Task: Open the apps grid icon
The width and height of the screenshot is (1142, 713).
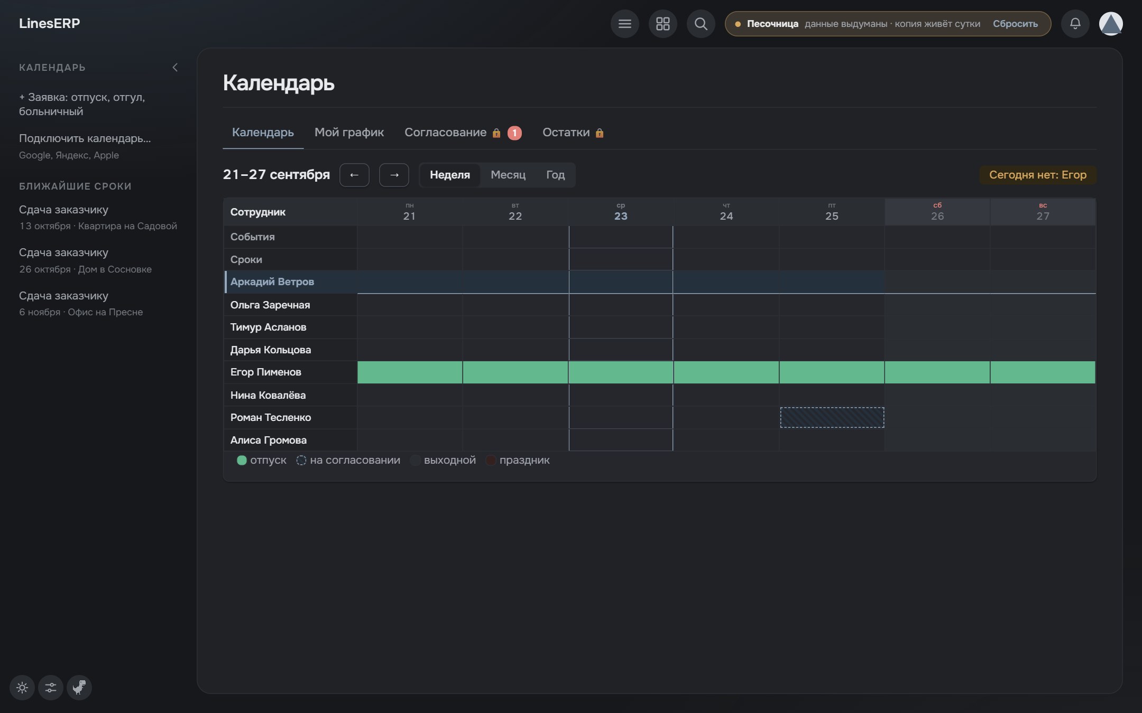Action: click(662, 24)
